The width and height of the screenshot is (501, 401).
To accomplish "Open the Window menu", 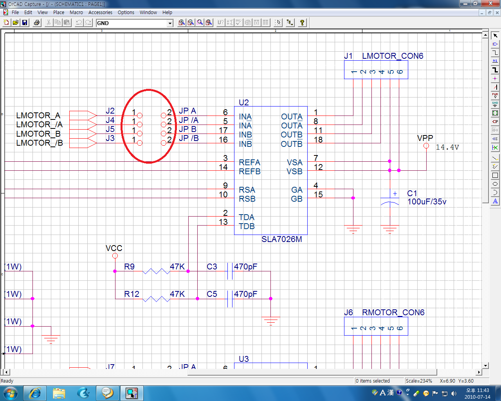I will click(148, 12).
